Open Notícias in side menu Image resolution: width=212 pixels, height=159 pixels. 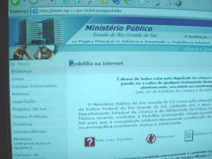click(21, 94)
